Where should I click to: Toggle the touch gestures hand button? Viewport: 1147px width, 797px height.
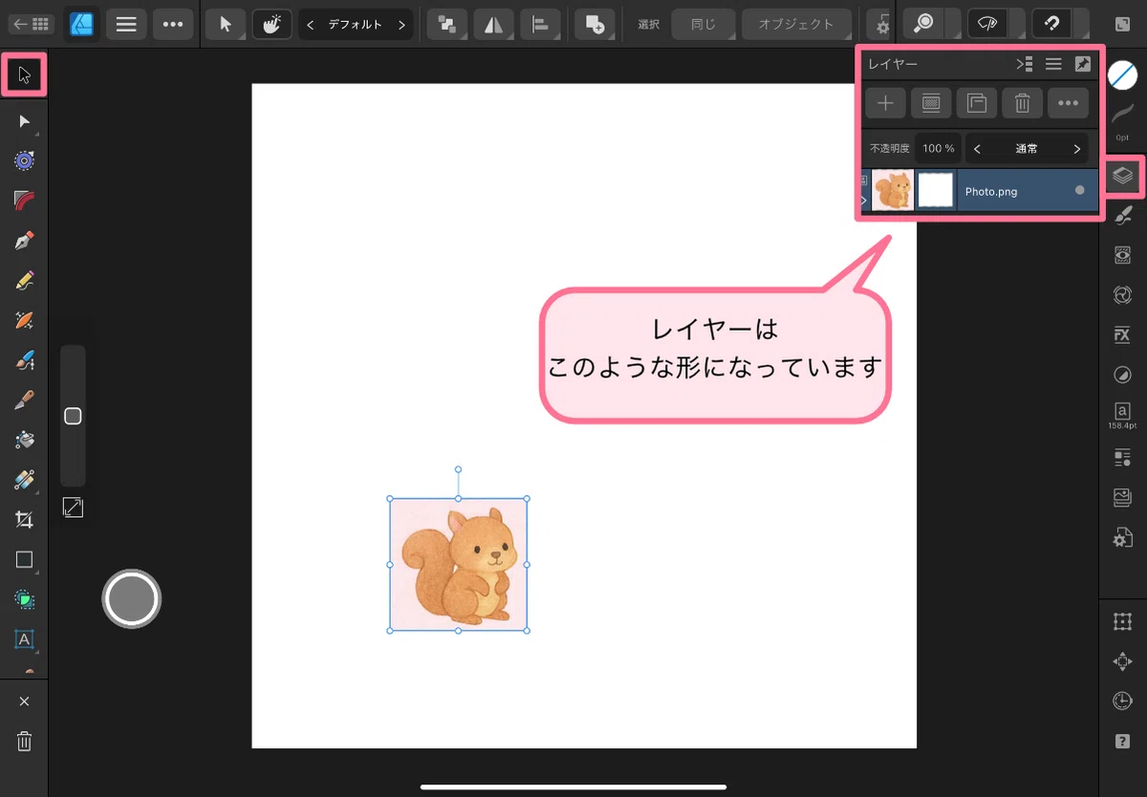(x=271, y=24)
